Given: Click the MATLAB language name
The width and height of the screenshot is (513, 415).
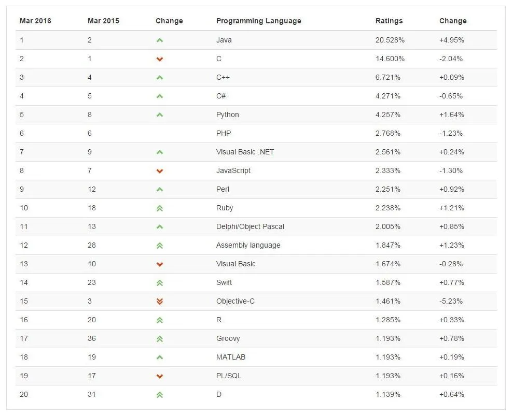Looking at the screenshot, I should tap(231, 357).
